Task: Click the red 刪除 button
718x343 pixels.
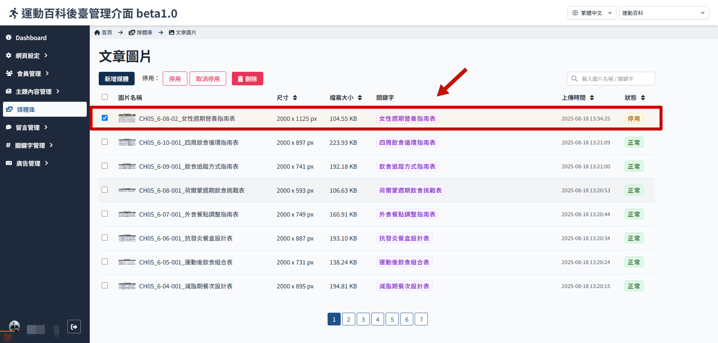Action: tap(248, 79)
